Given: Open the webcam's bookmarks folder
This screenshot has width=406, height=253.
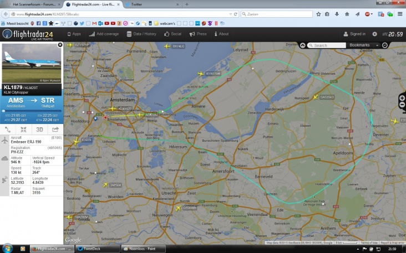Looking at the screenshot, I should coord(165,23).
